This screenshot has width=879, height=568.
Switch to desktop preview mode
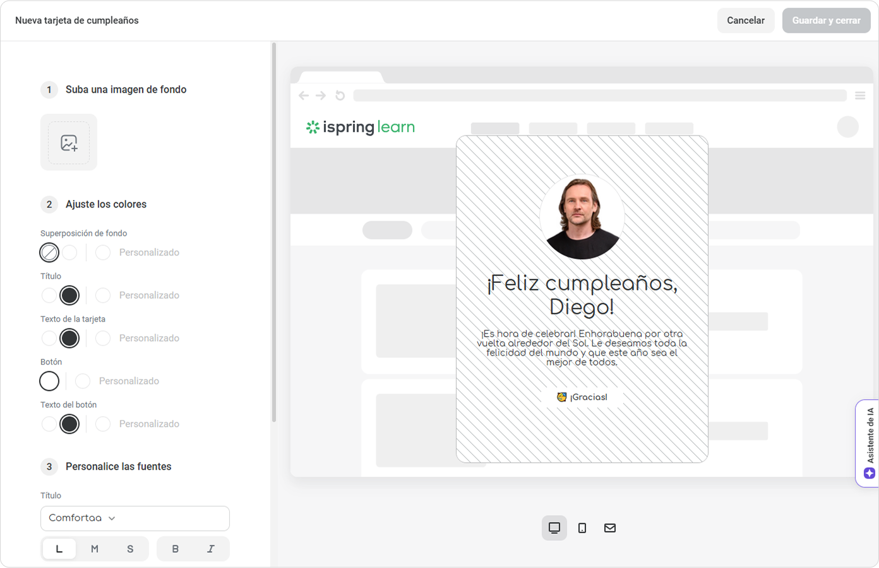pyautogui.click(x=554, y=528)
